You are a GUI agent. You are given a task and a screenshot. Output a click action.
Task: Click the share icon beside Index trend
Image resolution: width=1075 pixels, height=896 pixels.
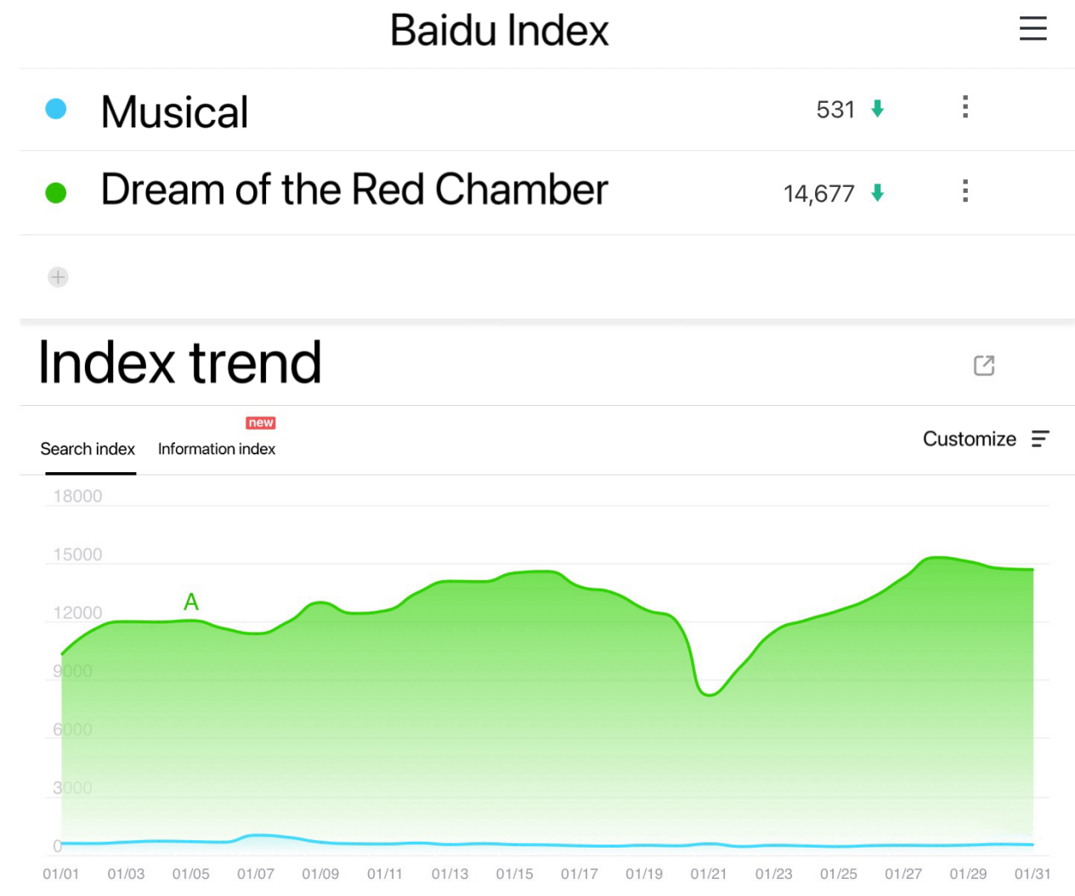pos(983,365)
